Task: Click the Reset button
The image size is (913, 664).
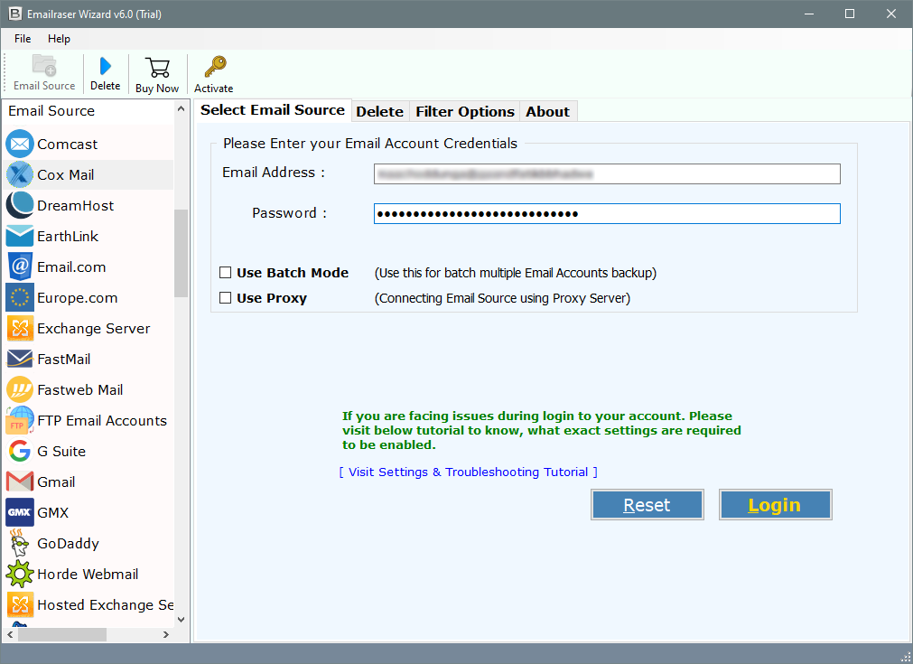Action: [x=647, y=504]
